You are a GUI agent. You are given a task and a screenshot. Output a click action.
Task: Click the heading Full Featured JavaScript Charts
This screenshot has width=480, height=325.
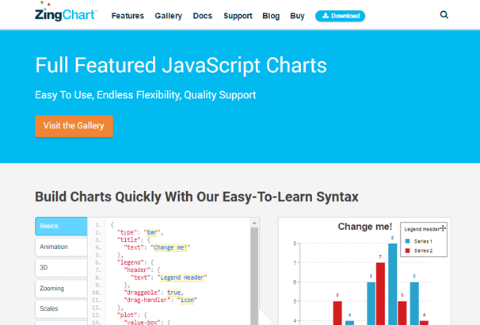click(181, 65)
